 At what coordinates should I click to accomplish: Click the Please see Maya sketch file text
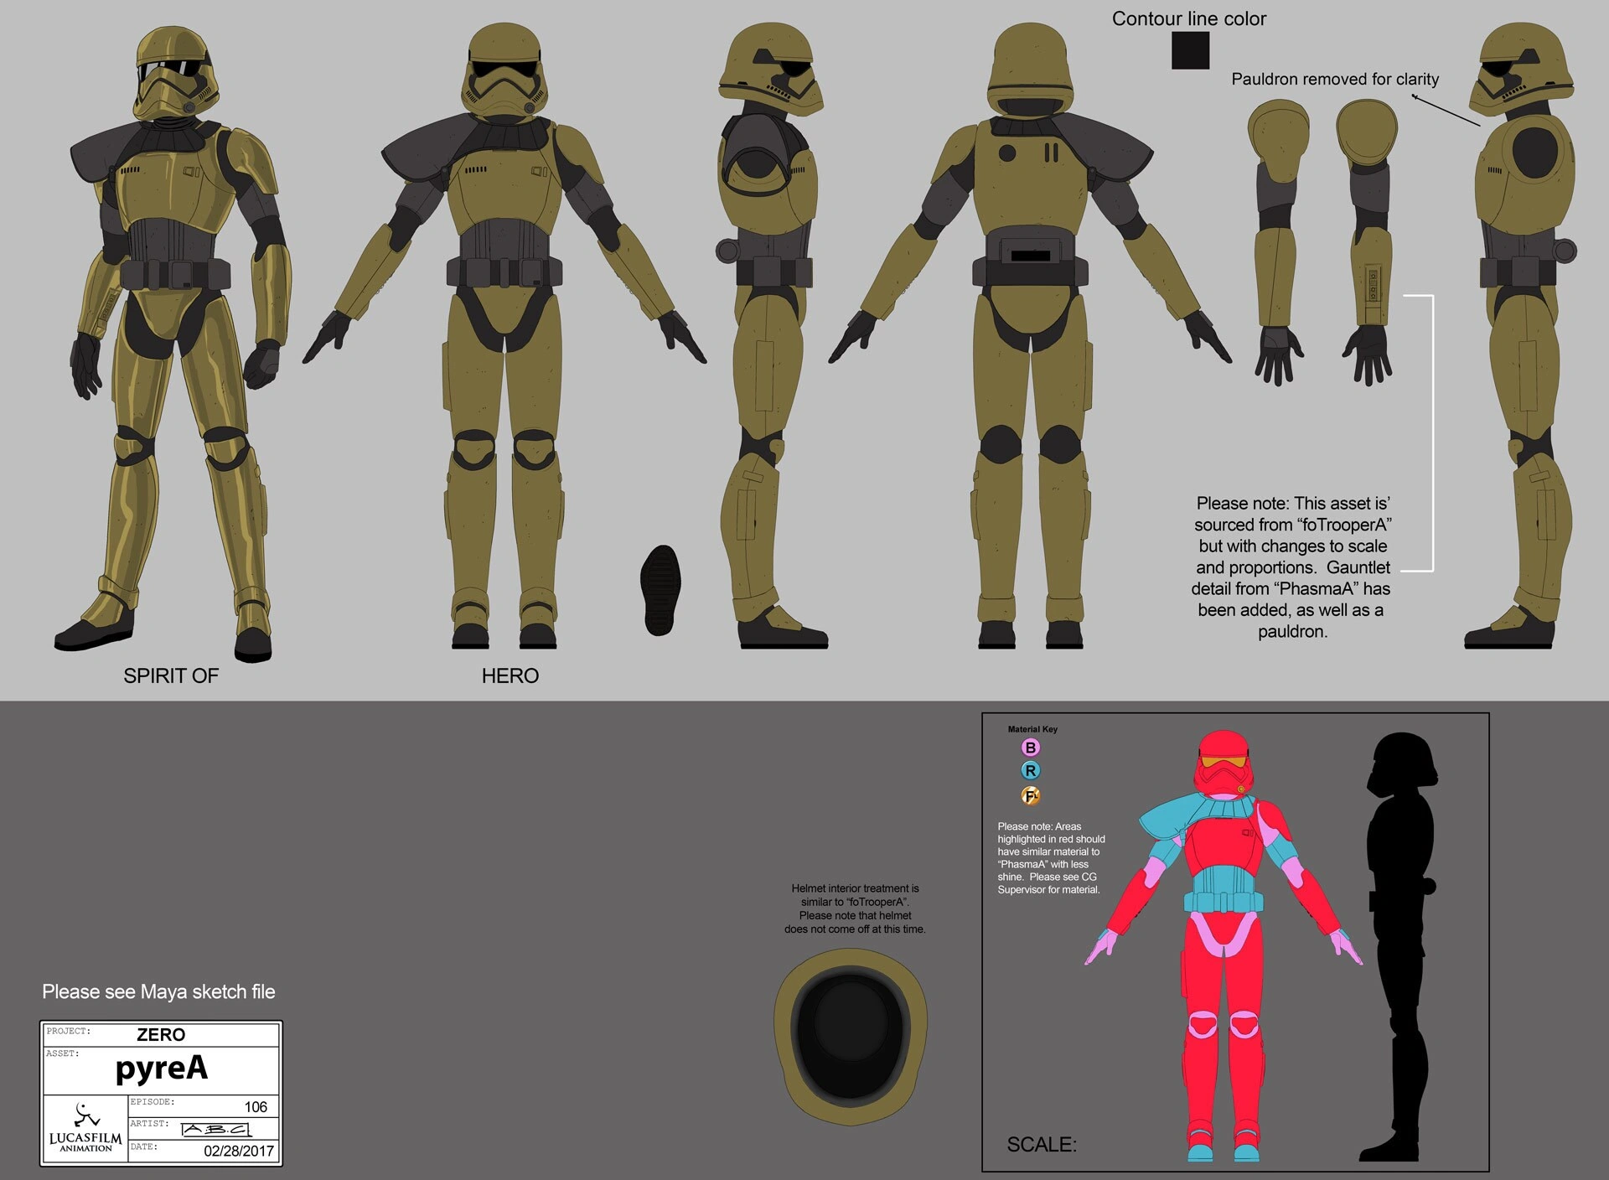point(158,991)
